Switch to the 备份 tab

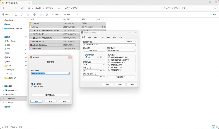(108, 38)
